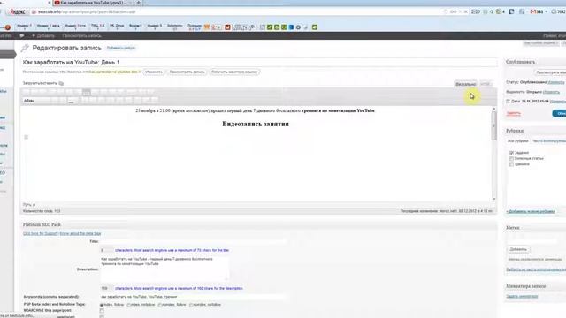Click the bookmark star icon in address bar

[x=446, y=11]
